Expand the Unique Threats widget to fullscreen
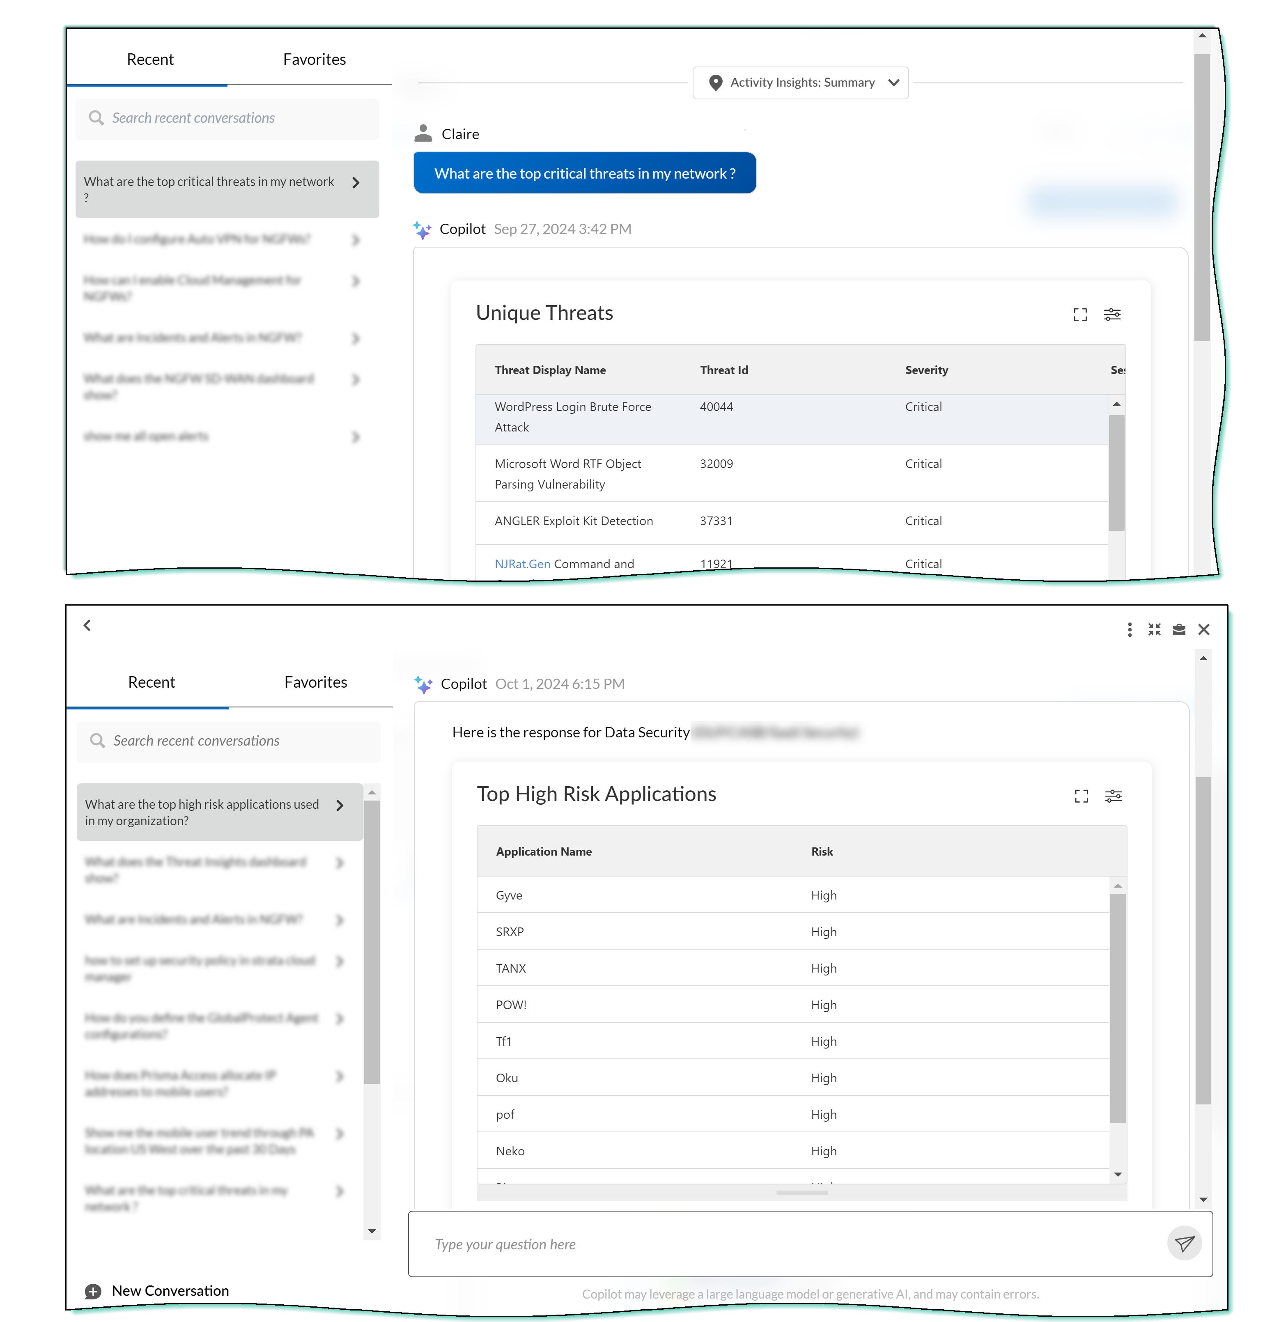This screenshot has width=1279, height=1322. pos(1080,314)
